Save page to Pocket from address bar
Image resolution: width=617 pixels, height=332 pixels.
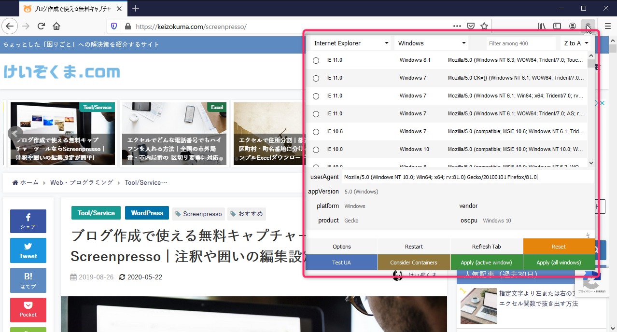tap(471, 26)
